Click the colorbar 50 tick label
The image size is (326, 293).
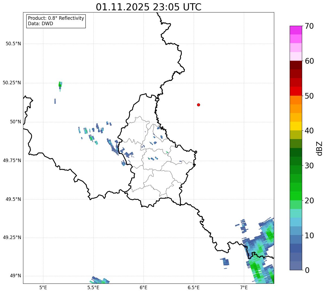[309, 96]
